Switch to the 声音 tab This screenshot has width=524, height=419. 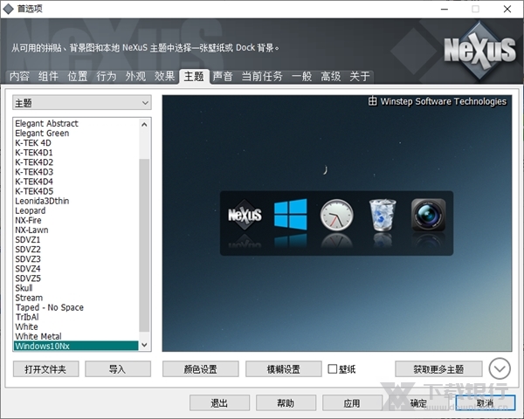[223, 77]
